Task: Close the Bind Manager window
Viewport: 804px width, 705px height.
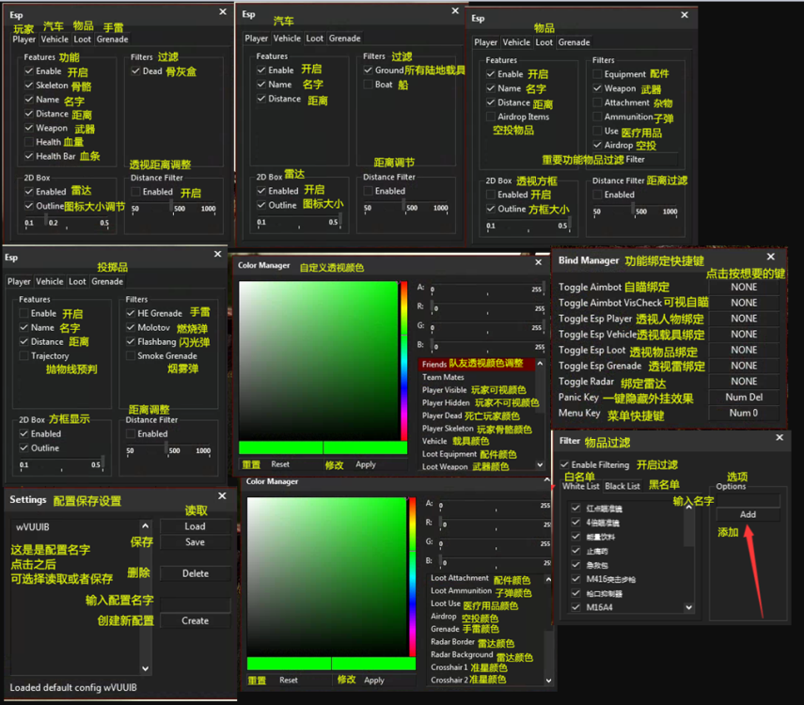Action: pos(770,257)
